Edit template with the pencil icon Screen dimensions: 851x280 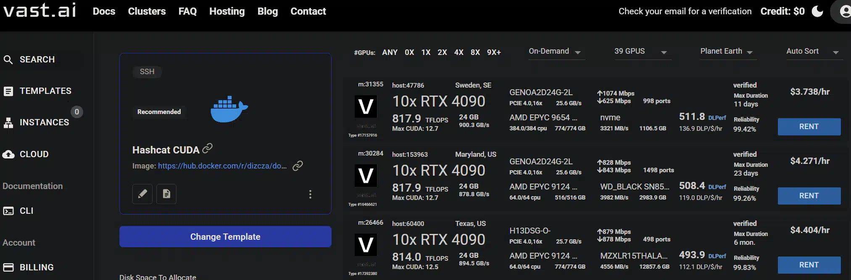142,194
